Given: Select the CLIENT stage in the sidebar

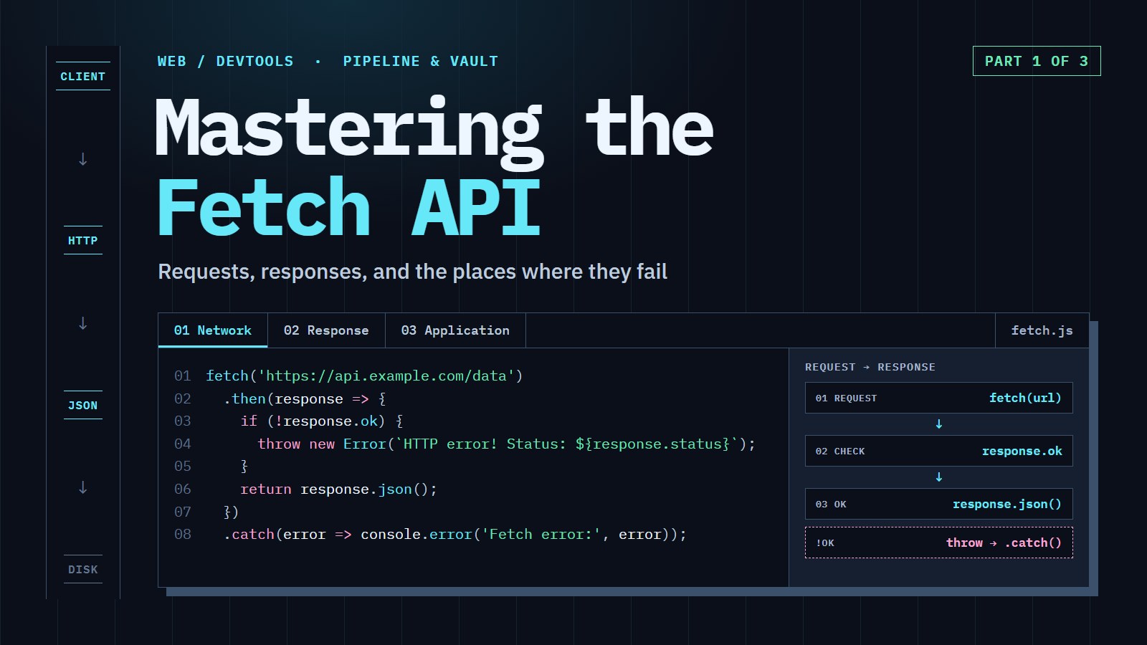Looking at the screenshot, I should click(x=83, y=76).
